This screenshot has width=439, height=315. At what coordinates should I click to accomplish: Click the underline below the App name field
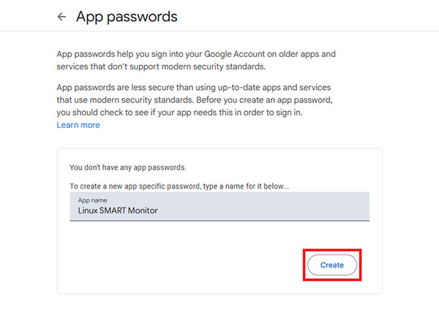click(219, 220)
